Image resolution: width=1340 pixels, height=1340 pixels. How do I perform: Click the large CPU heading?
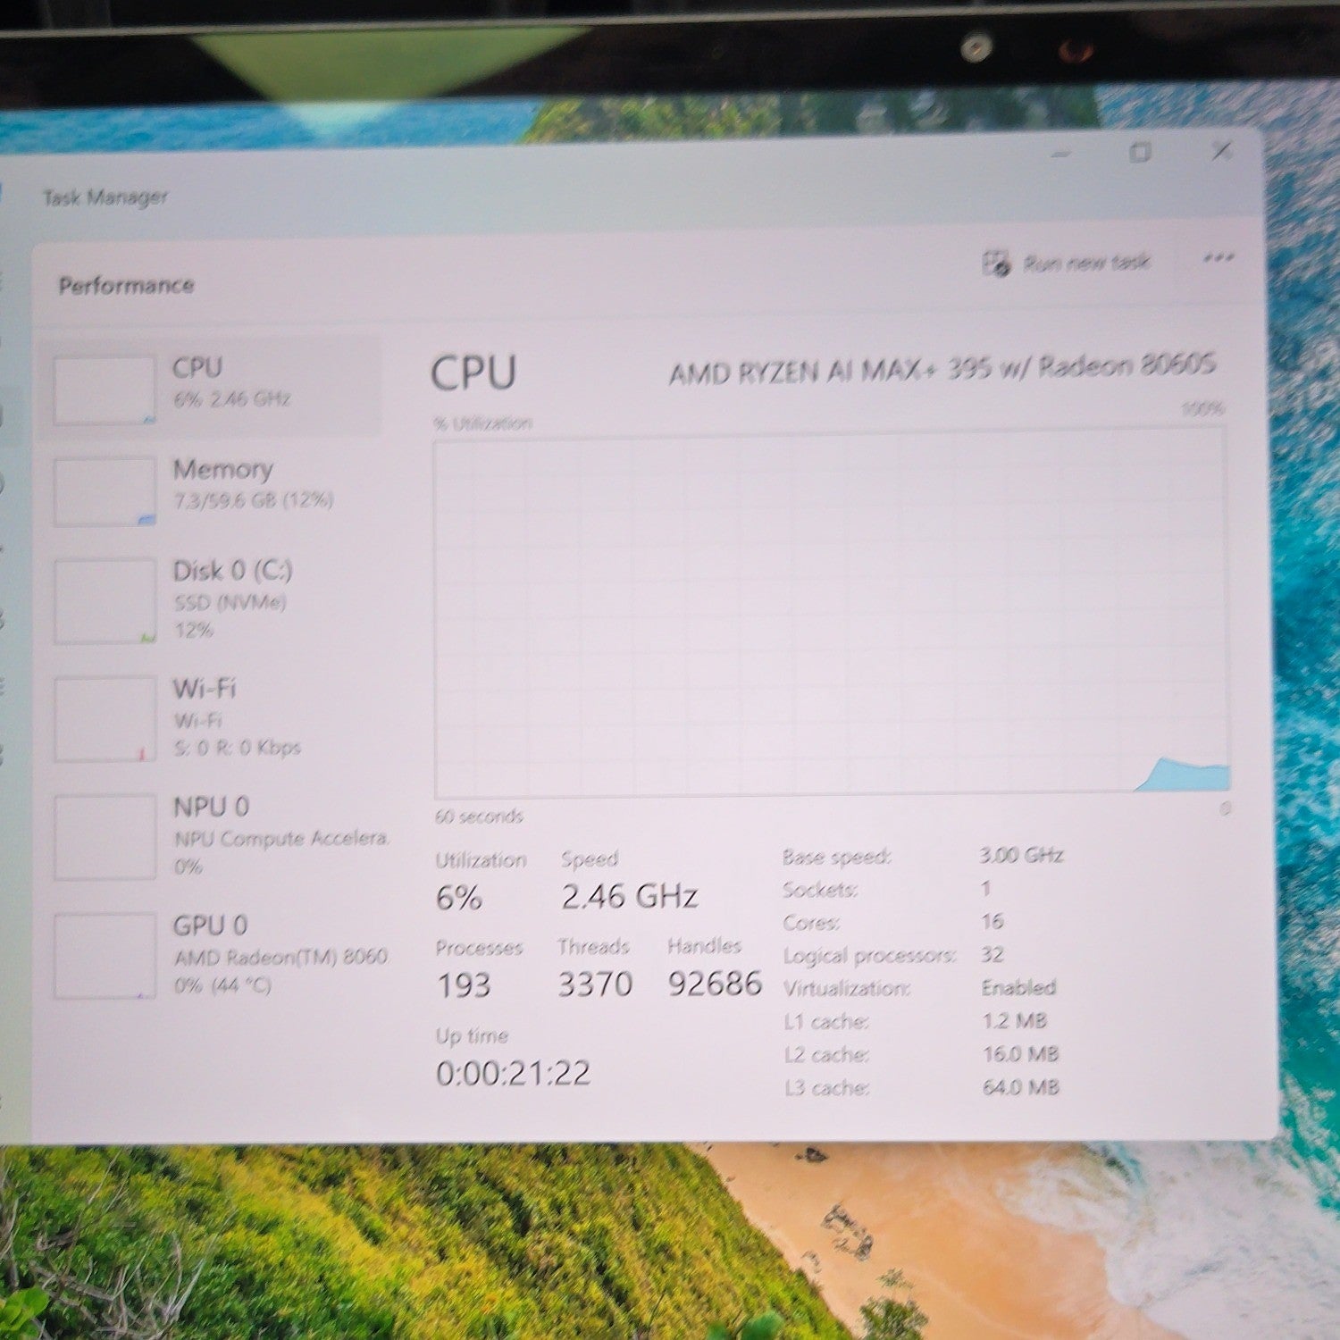click(x=473, y=373)
